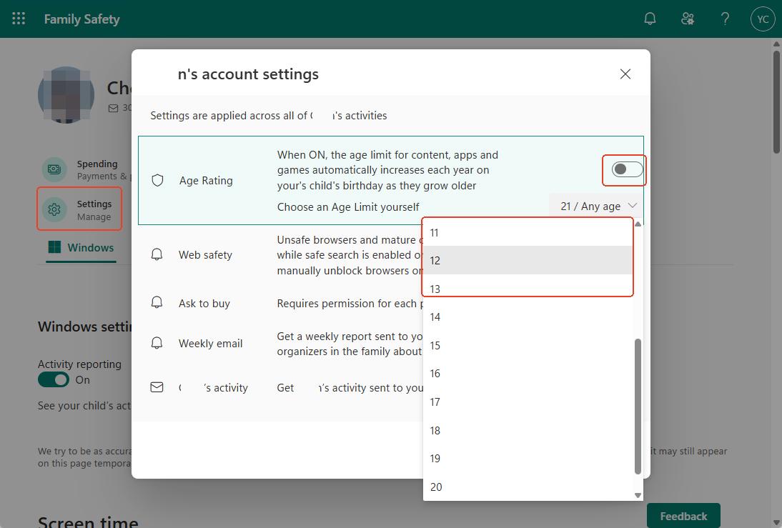Select age 12 from the list
The image size is (782, 528).
(x=528, y=260)
